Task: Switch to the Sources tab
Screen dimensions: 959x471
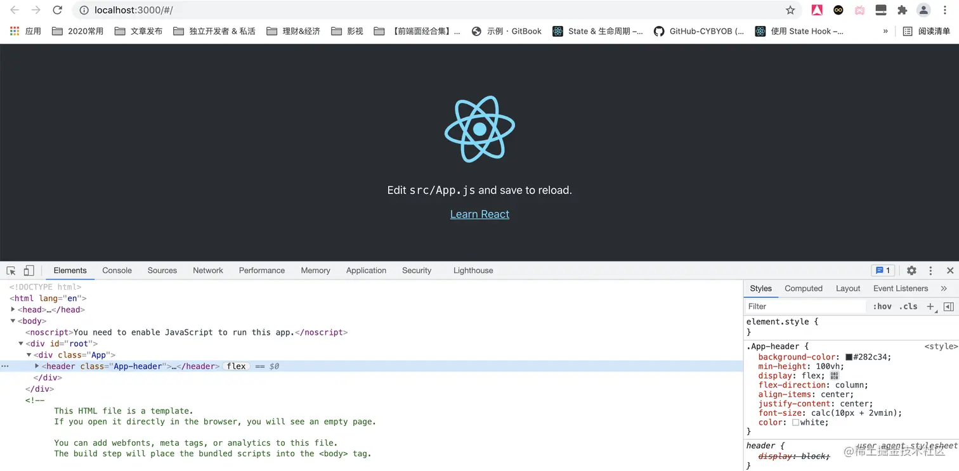Action: 162,271
